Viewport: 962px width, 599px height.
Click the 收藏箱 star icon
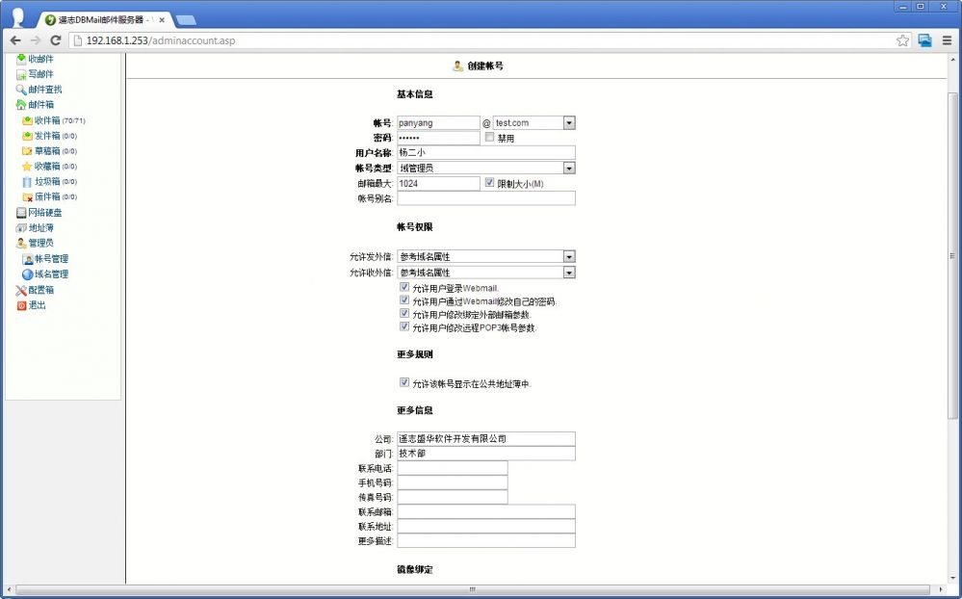pos(27,167)
